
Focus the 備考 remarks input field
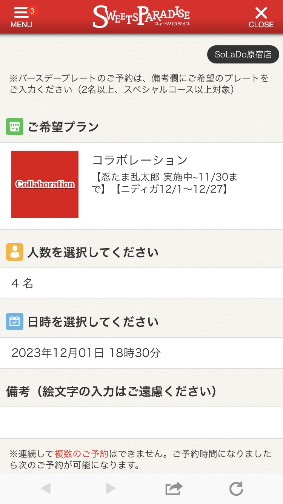[141, 422]
